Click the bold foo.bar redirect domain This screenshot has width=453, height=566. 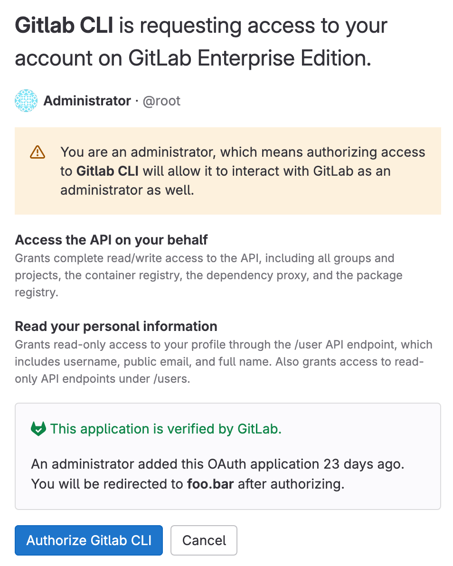point(210,484)
